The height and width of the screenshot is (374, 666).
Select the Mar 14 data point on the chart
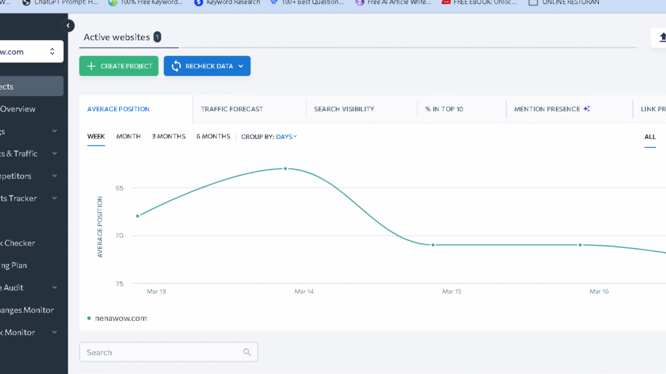click(285, 168)
